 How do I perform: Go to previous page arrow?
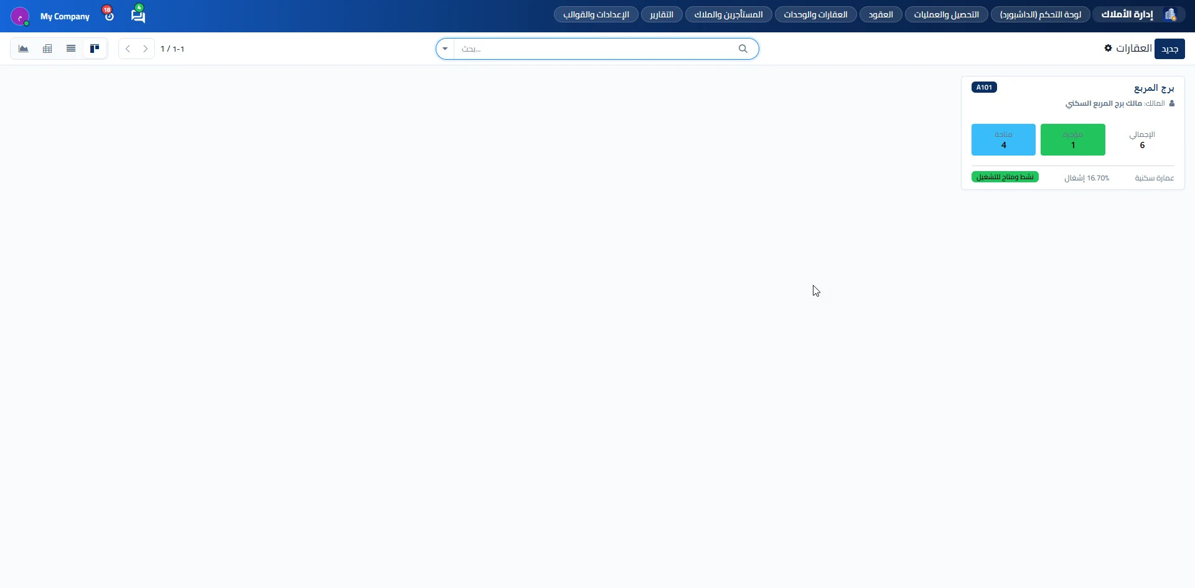128,49
